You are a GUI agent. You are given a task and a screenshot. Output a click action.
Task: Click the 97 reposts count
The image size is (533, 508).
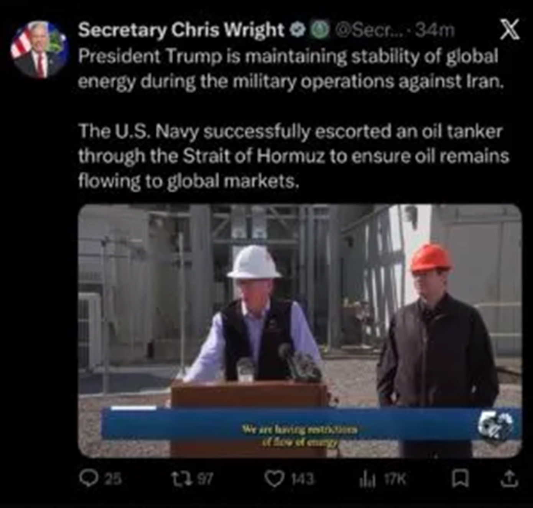click(206, 479)
